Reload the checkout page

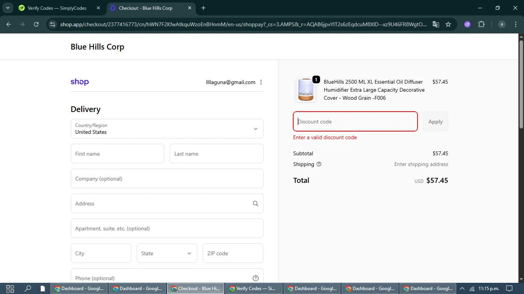(36, 24)
